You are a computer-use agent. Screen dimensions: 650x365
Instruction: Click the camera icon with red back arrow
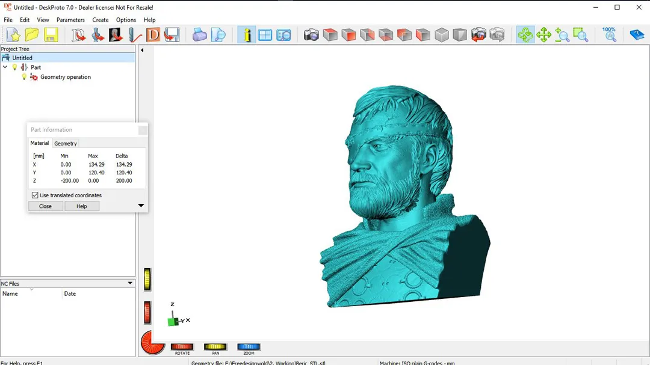tap(478, 35)
